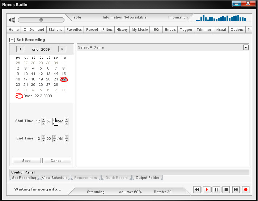This screenshot has width=258, height=201.
Task: Save the recording schedule
Action: click(26, 161)
